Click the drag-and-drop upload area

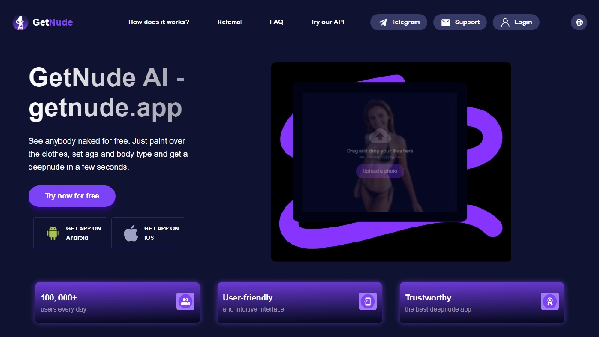(x=380, y=152)
